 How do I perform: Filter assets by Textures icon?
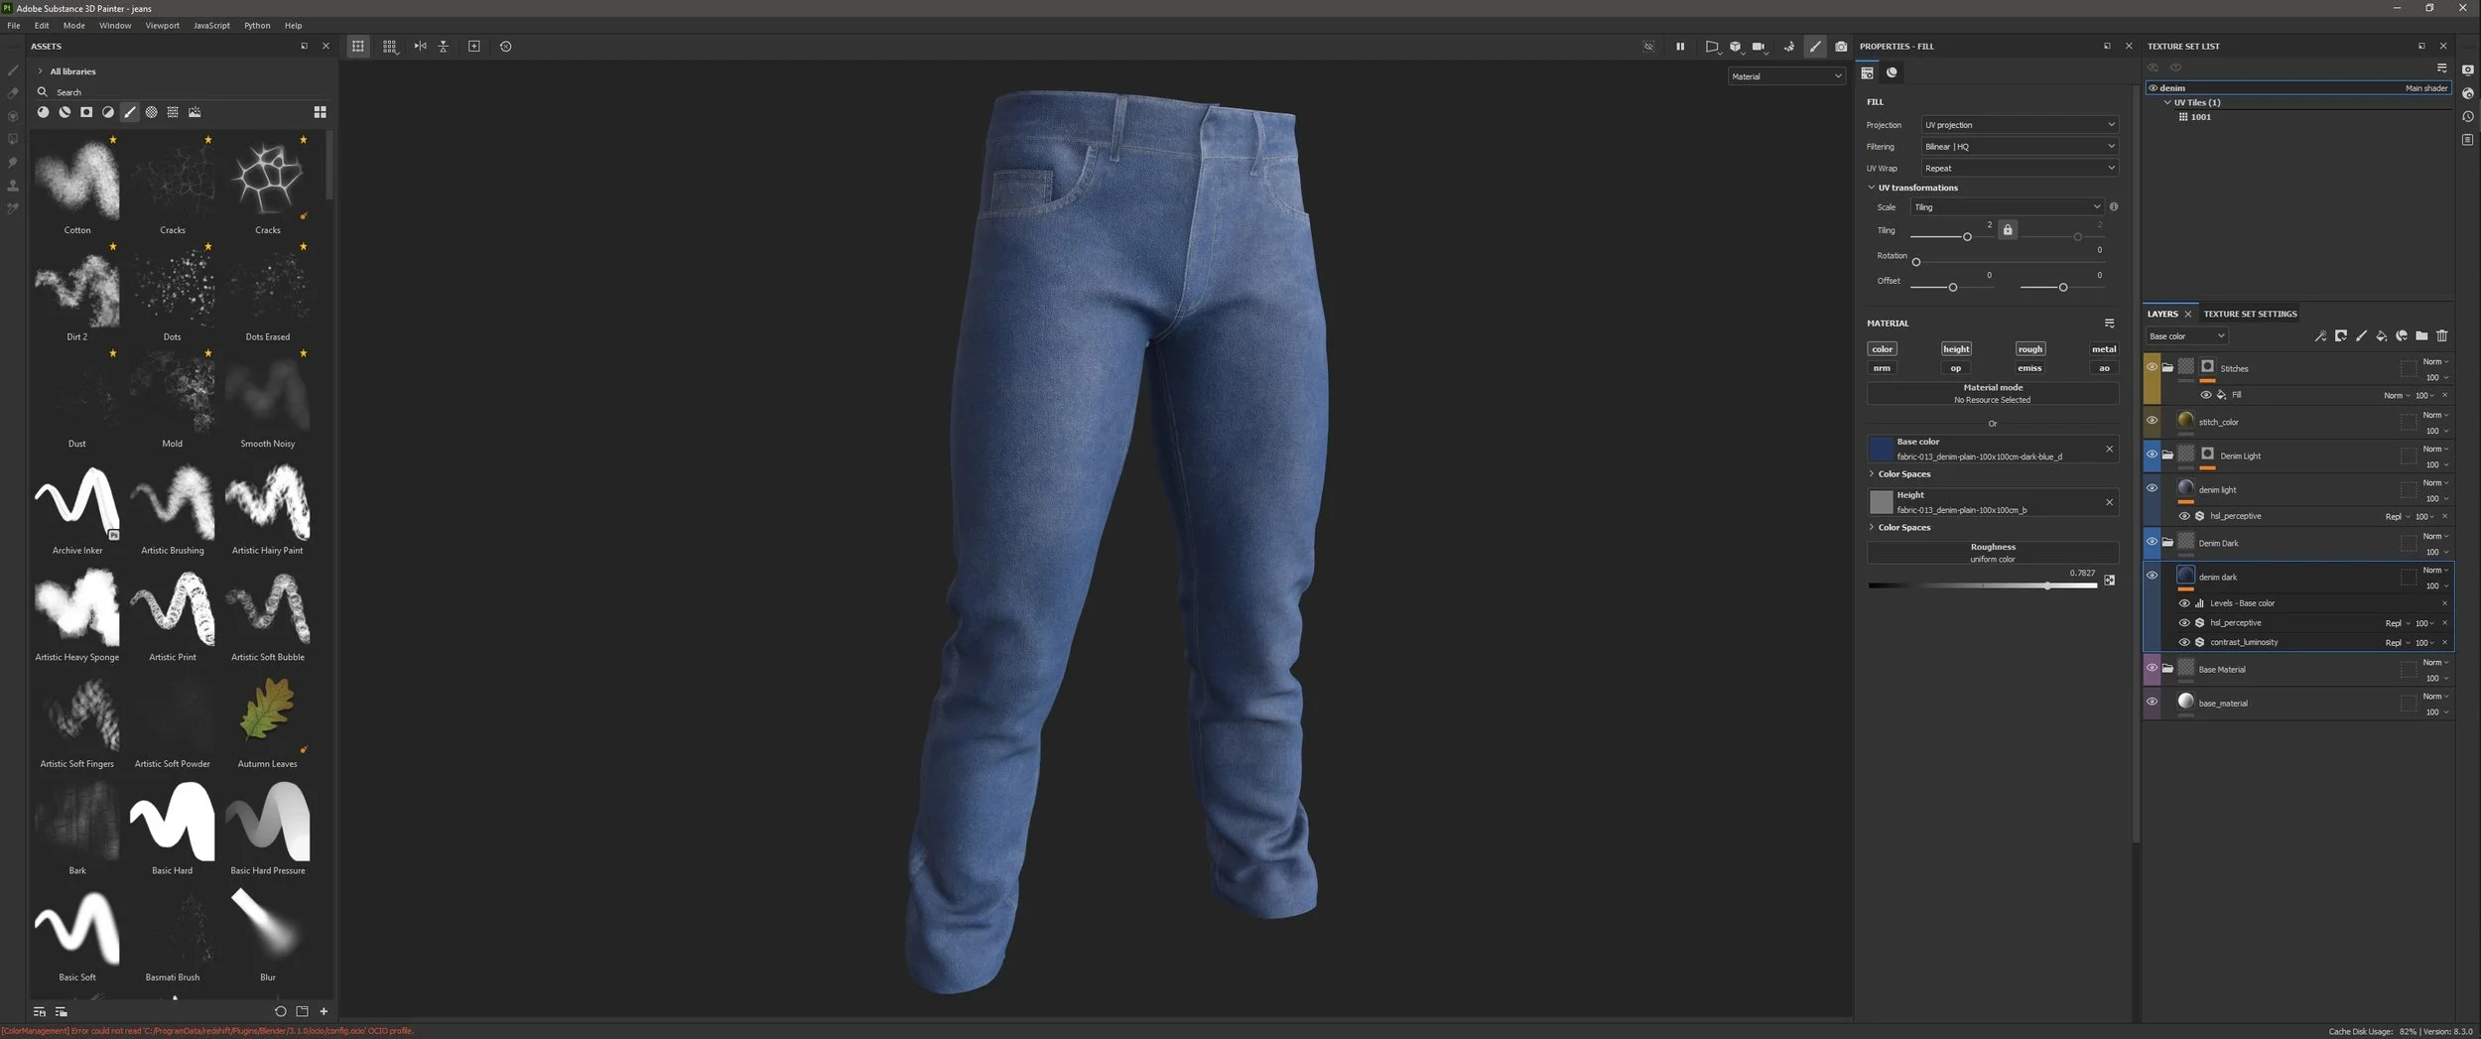173,112
